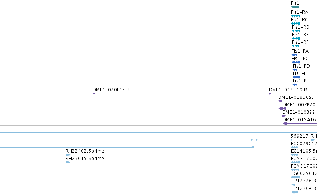Select the Fis1-RC transcript glyph

[x=295, y=24]
